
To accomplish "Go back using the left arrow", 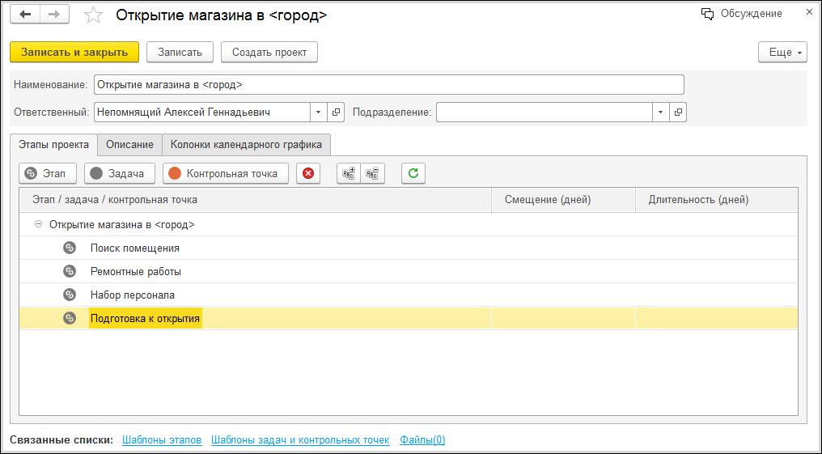I will point(24,15).
